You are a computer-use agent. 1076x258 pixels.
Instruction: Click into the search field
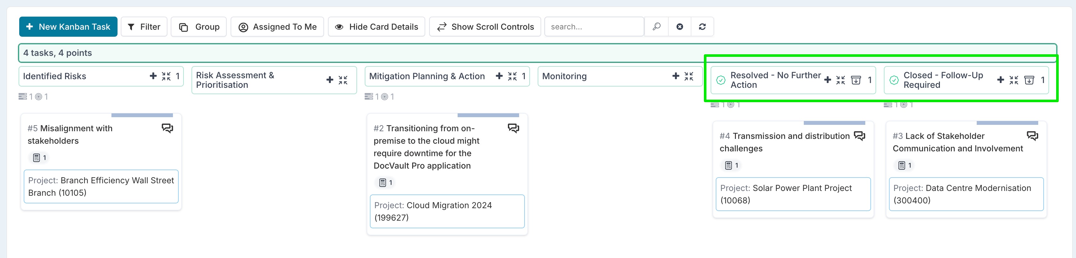point(594,27)
